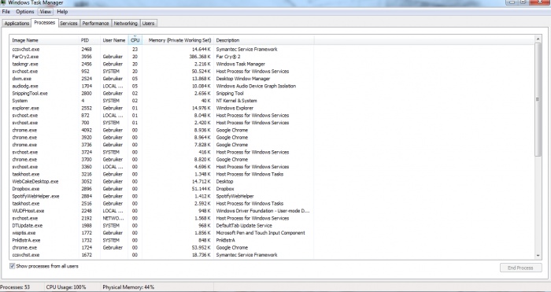Image resolution: width=551 pixels, height=292 pixels.
Task: Select chrome.exe with PID 4092
Action: coord(161,130)
